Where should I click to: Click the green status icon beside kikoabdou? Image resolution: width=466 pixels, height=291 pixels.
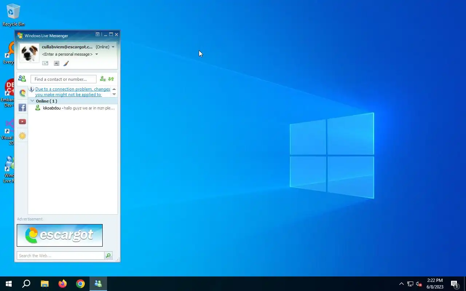[x=37, y=108]
